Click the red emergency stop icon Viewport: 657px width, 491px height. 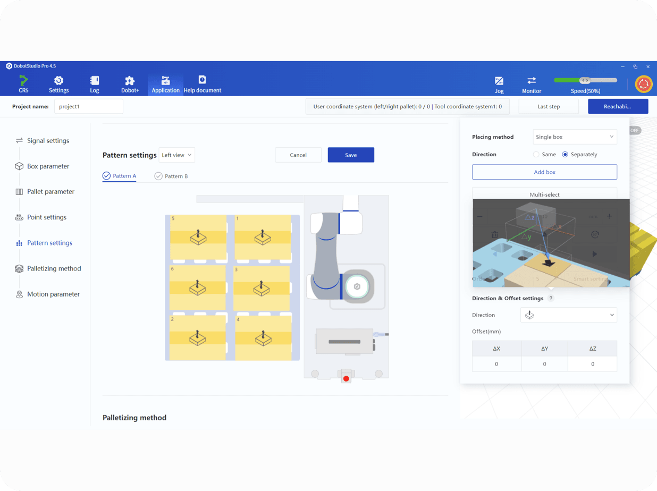click(x=644, y=84)
